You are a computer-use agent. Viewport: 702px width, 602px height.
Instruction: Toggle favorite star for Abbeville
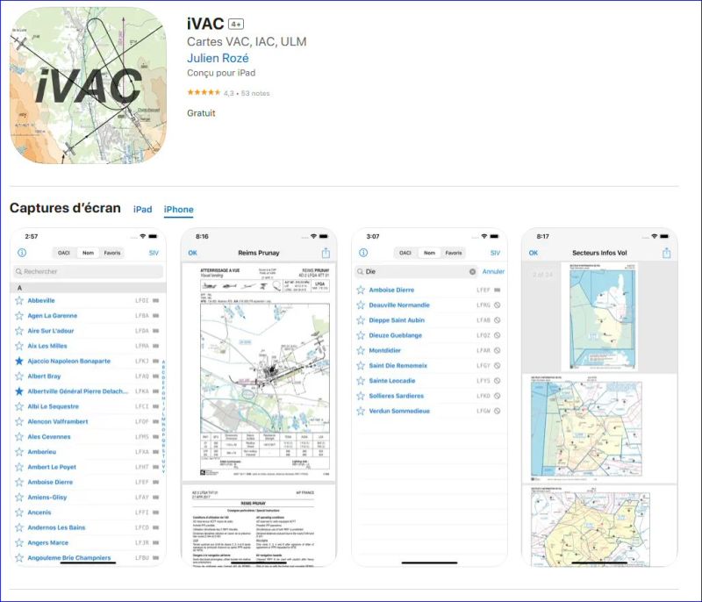(19, 300)
